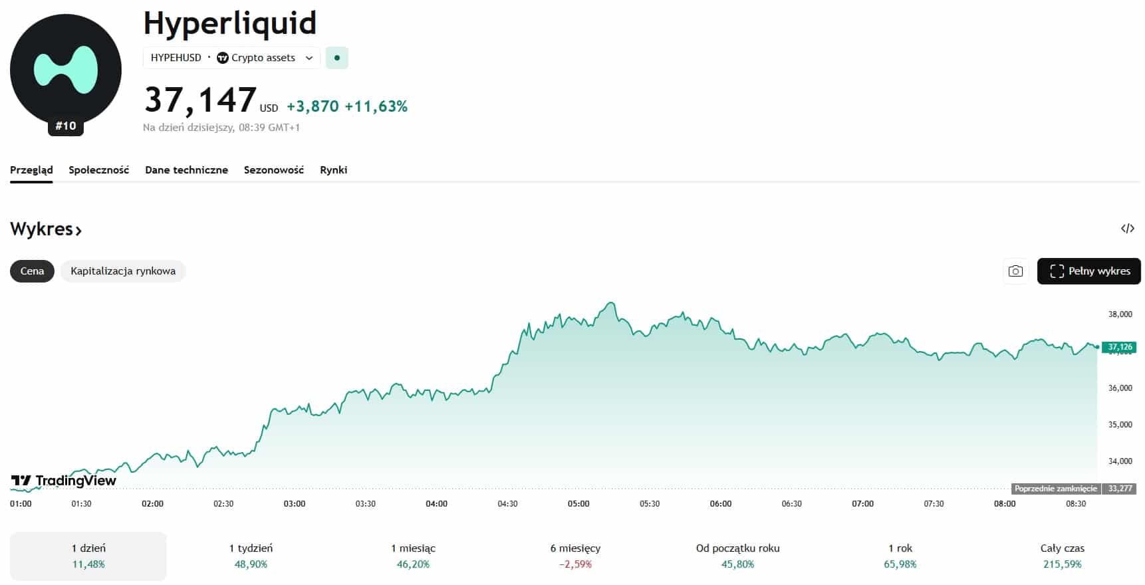
Task: Click the TradingView icon beside Crypto assets
Action: click(223, 58)
